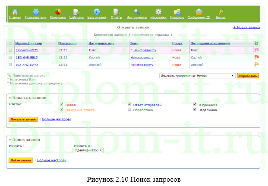Sort by Обновлено column header
The width and height of the screenshot is (268, 186).
tap(67, 43)
